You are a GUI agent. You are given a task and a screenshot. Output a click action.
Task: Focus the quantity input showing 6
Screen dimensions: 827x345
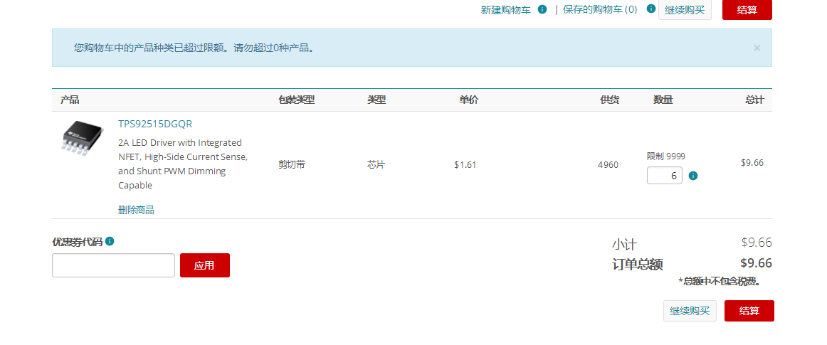point(665,176)
